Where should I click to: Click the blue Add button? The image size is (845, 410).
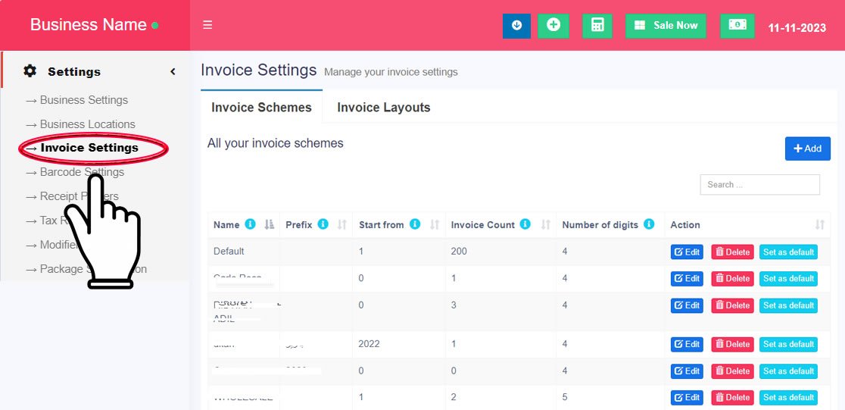pos(807,149)
